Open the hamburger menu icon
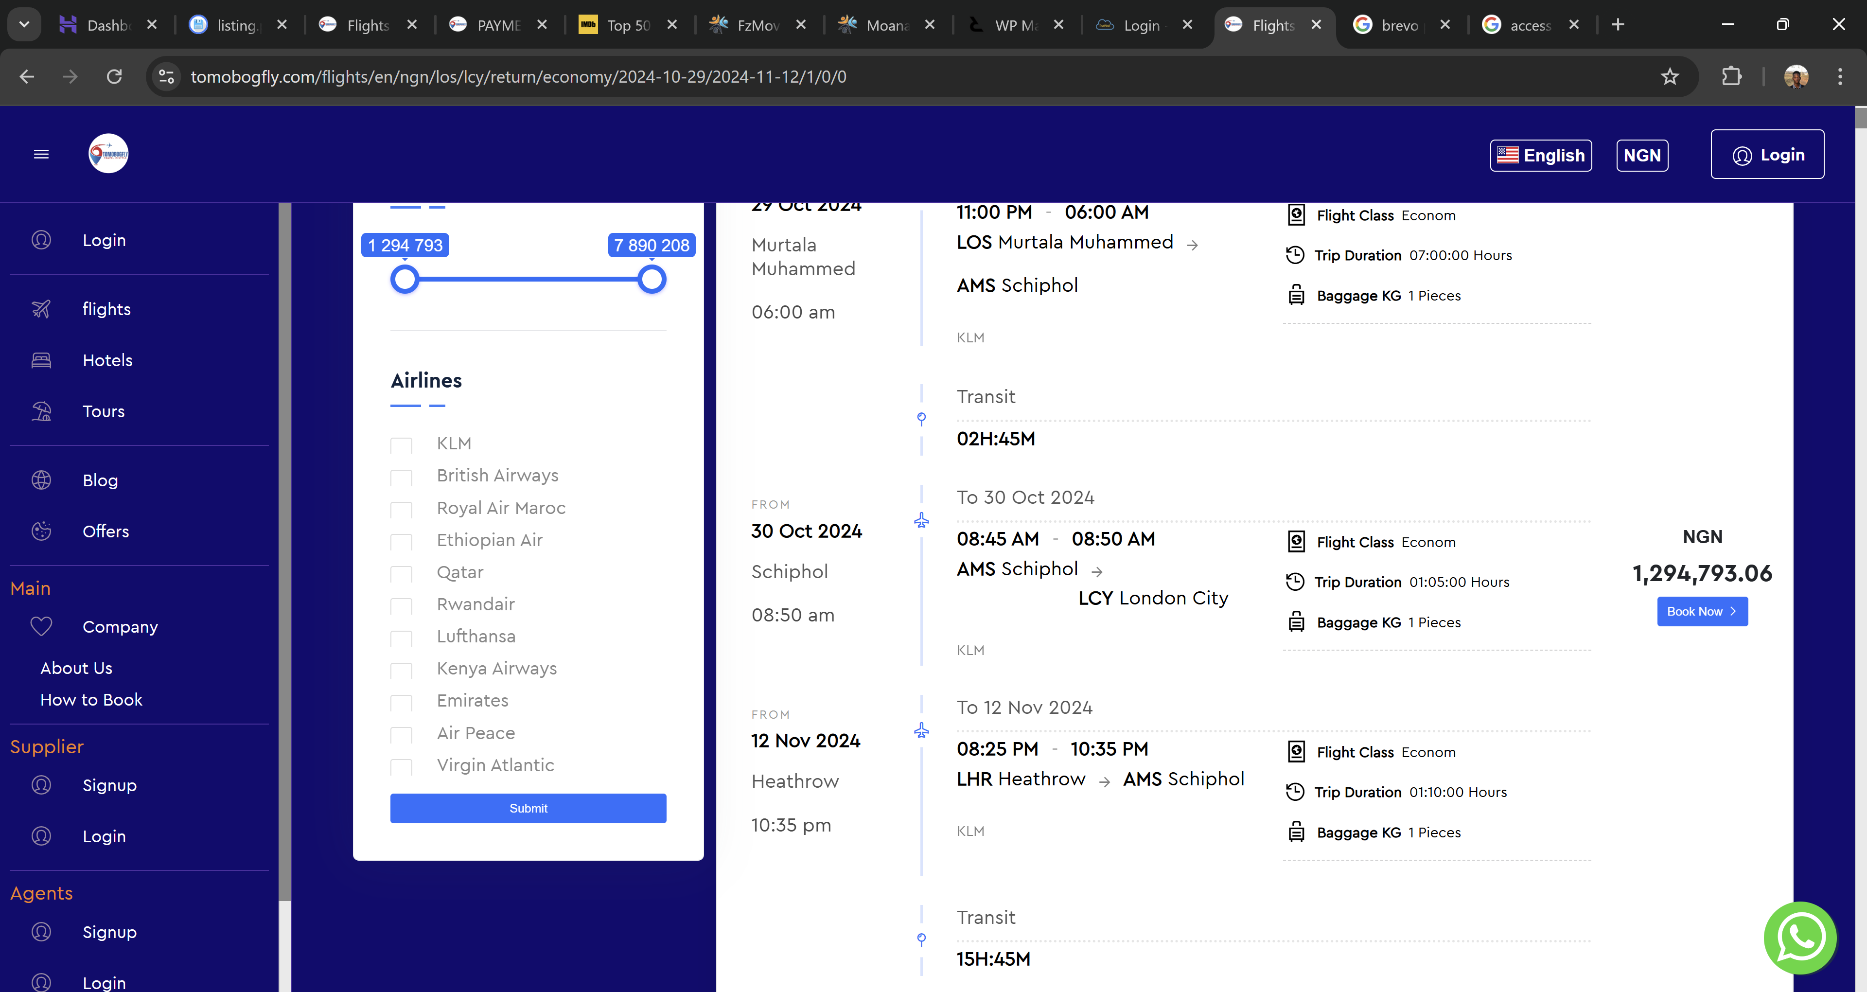The height and width of the screenshot is (992, 1867). click(41, 155)
